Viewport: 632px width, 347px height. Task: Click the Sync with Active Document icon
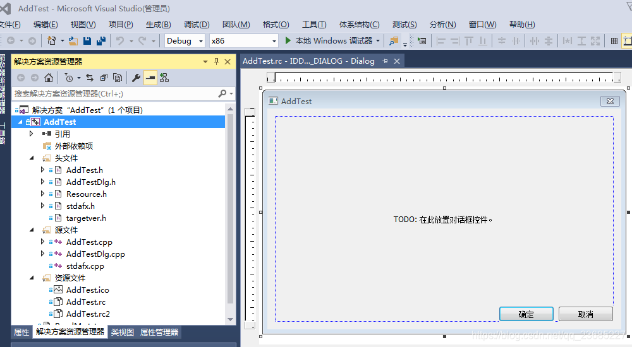pos(90,78)
